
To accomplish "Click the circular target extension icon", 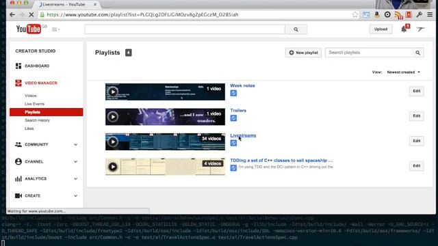I will (387, 15).
